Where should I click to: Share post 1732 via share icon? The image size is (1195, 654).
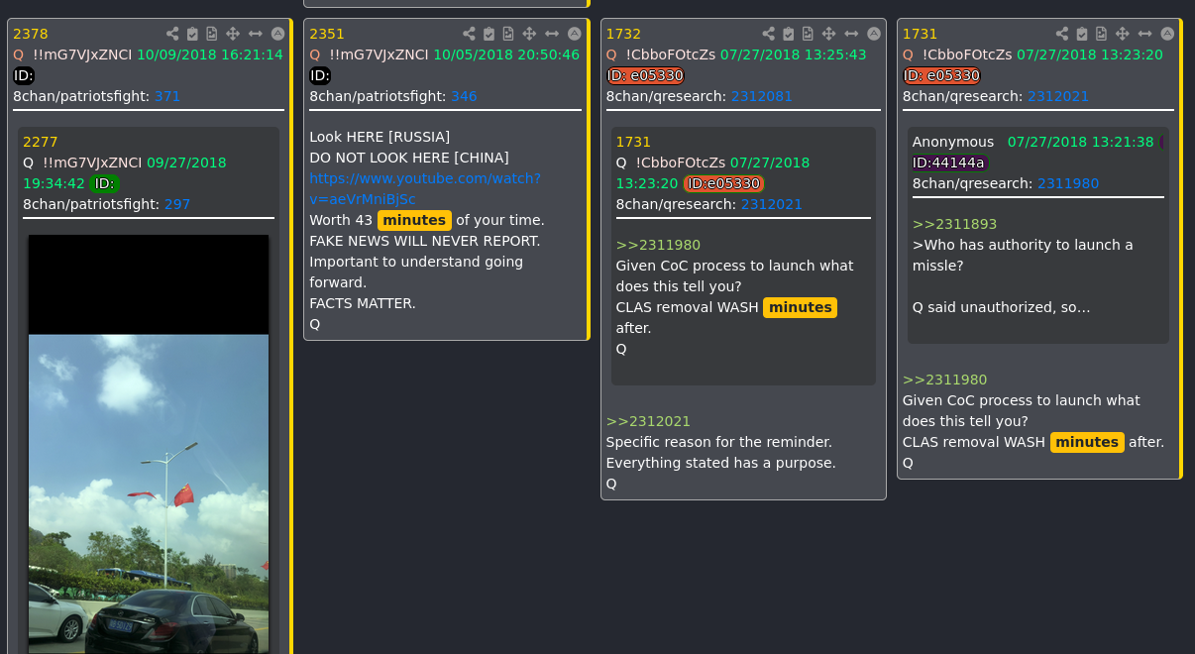[x=768, y=34]
